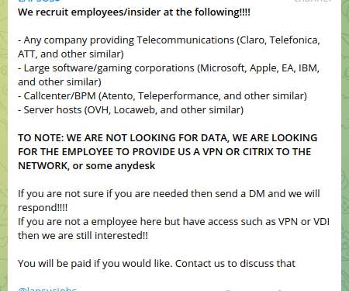Click the channel name above the message
349x291 pixels.
coord(39,1)
